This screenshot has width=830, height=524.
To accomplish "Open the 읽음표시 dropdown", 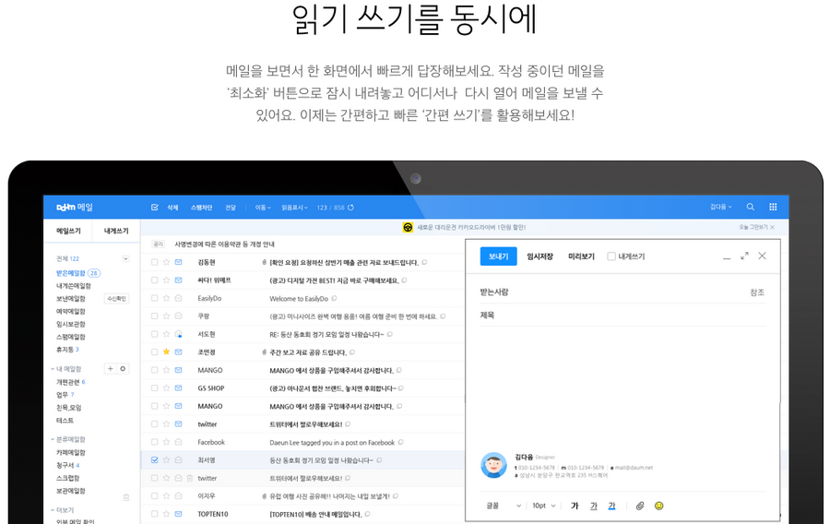I will pyautogui.click(x=294, y=208).
